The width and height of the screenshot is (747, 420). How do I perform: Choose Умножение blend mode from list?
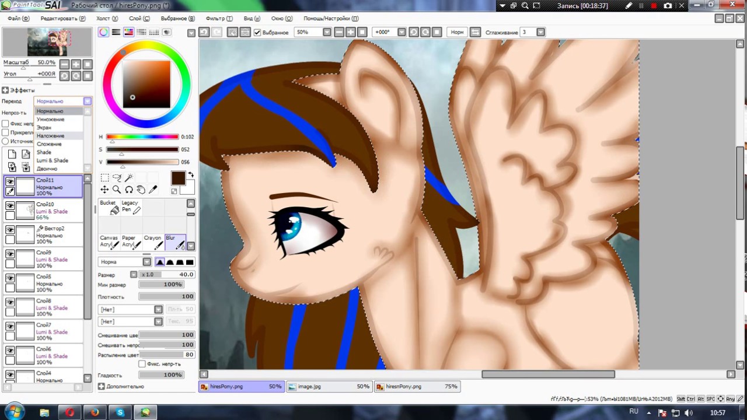[51, 119]
